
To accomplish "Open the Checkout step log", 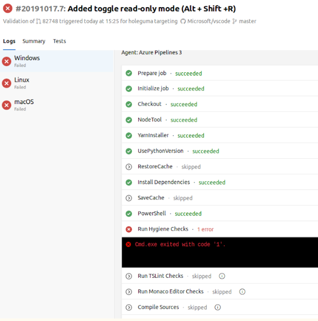I will [x=220, y=104].
